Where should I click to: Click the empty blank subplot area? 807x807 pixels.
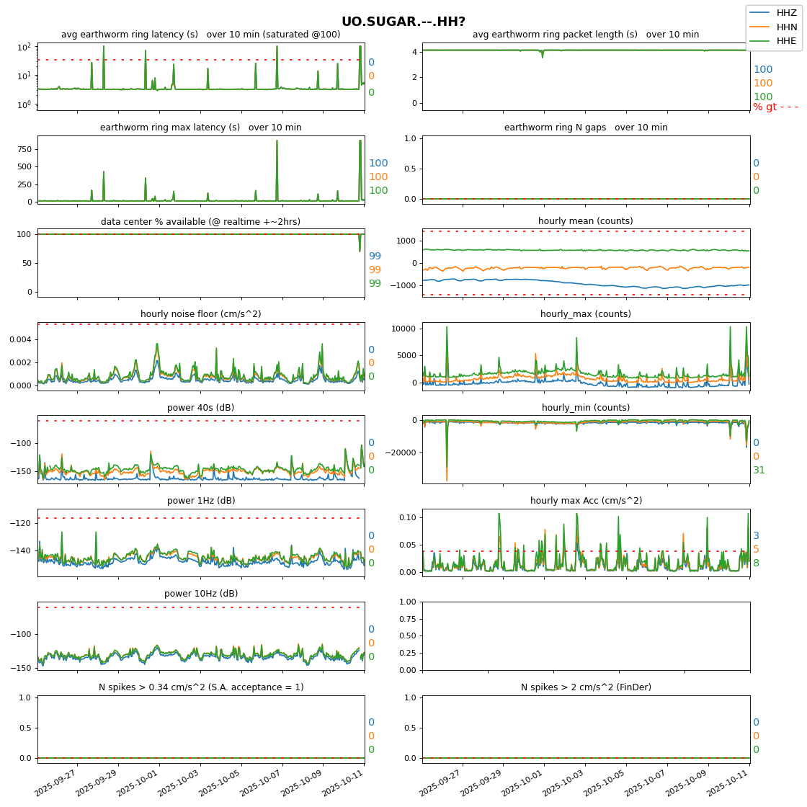(x=586, y=636)
